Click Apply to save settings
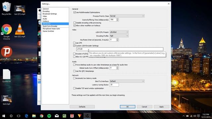The image size is (212, 119). pyautogui.click(x=161, y=107)
